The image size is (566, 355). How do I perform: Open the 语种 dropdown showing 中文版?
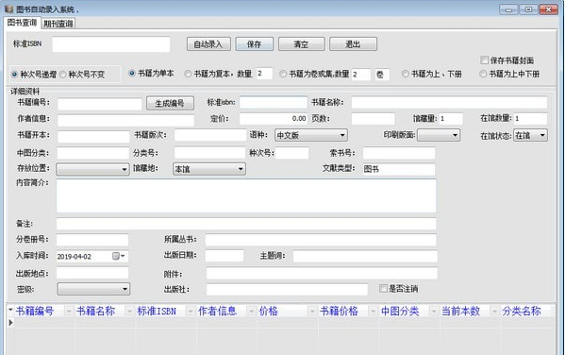[x=311, y=135]
